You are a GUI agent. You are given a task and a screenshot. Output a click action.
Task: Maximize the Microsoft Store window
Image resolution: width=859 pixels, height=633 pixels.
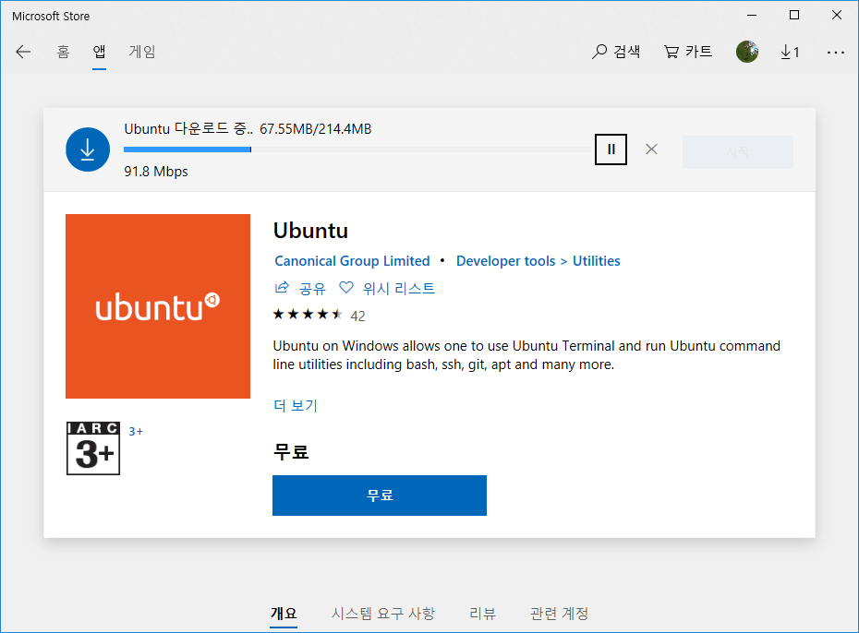click(x=794, y=16)
